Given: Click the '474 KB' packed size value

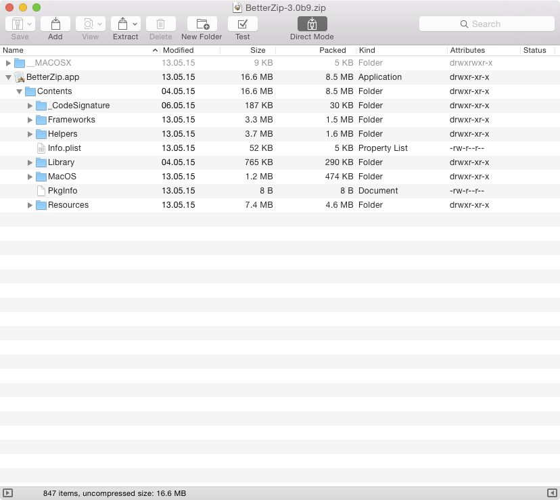Looking at the screenshot, I should [x=339, y=177].
